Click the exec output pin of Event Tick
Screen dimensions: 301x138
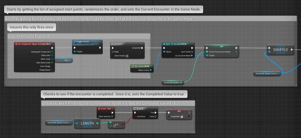click(x=112, y=113)
